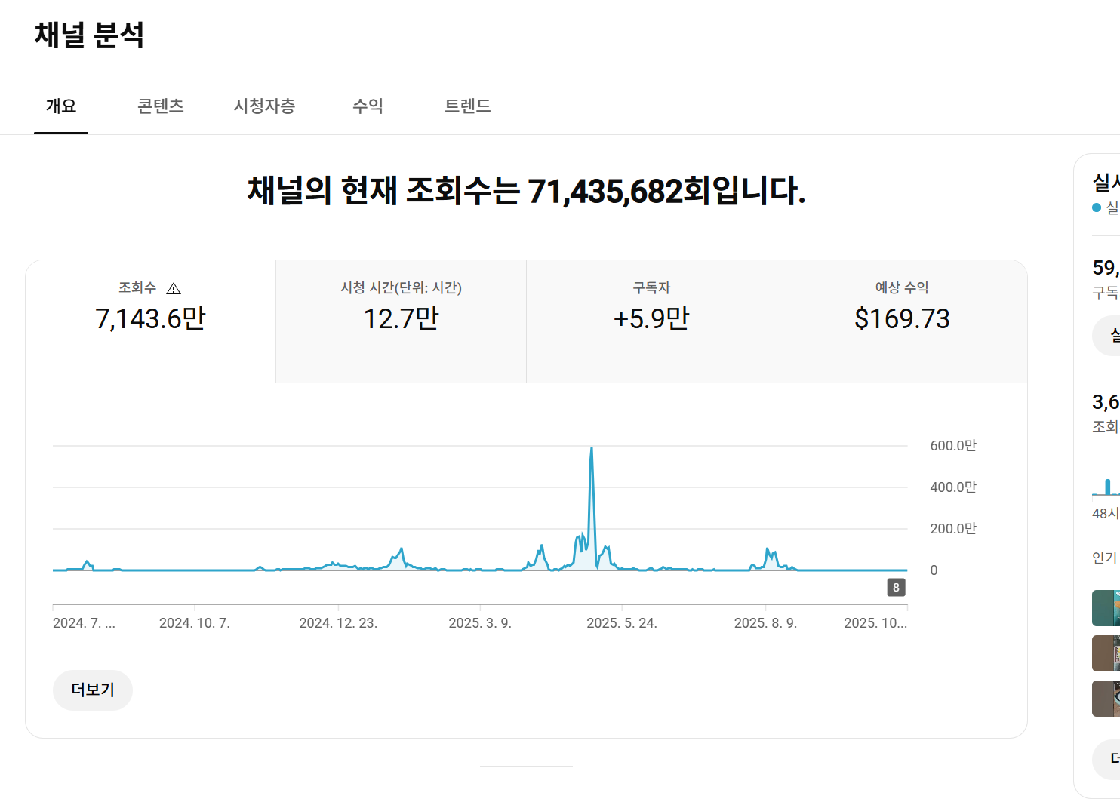Click the button under realtime subscriber count
This screenshot has width=1120, height=799.
1108,337
